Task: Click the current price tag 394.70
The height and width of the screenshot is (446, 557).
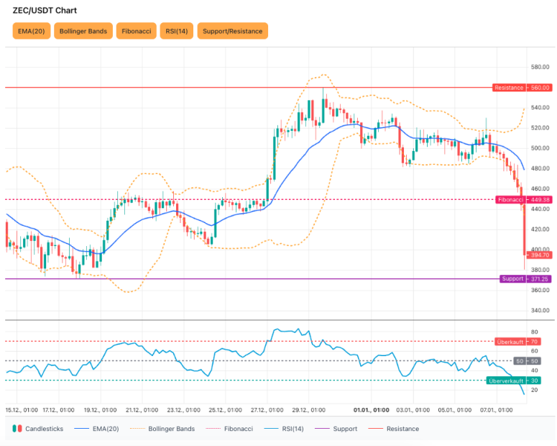Action: (539, 255)
